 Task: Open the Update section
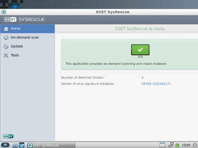(x=27, y=46)
